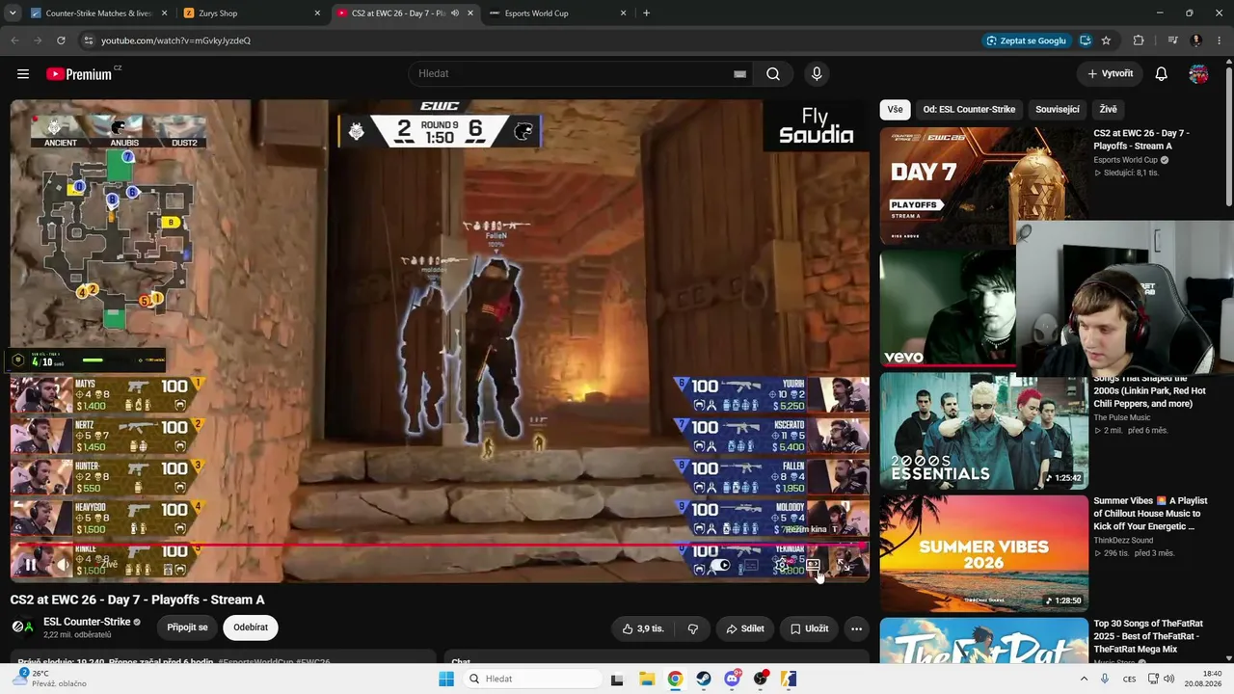This screenshot has height=694, width=1234.
Task: Open Chrome three-dot menu
Action: click(x=1219, y=40)
